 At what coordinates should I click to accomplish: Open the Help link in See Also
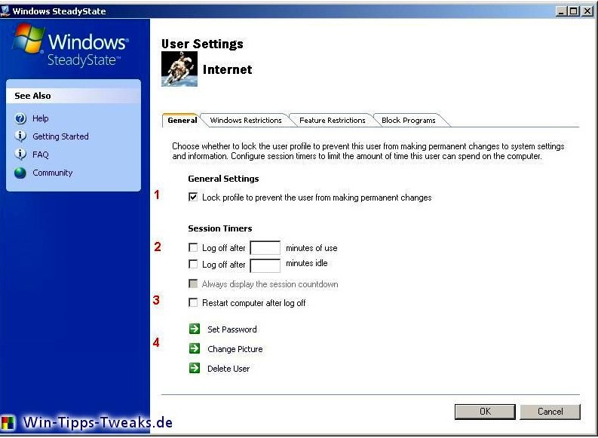click(41, 118)
